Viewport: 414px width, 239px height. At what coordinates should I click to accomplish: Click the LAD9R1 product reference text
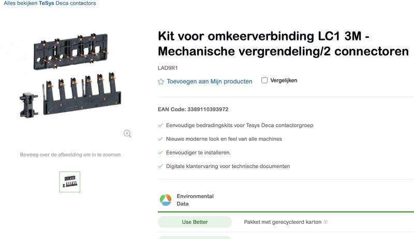[x=168, y=68]
